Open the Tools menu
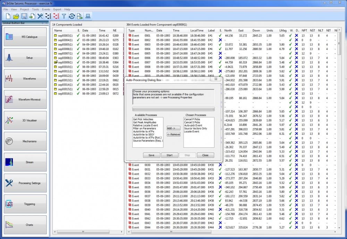Screen dimensions: 347x239 coord(35,9)
